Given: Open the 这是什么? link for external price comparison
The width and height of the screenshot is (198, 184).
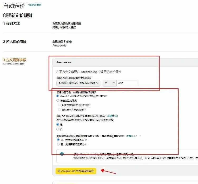Looking at the screenshot, I should click(113, 116).
